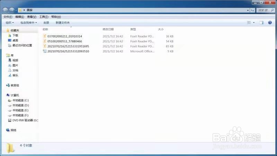Open 计算机 in navigation pane

click(x=15, y=95)
